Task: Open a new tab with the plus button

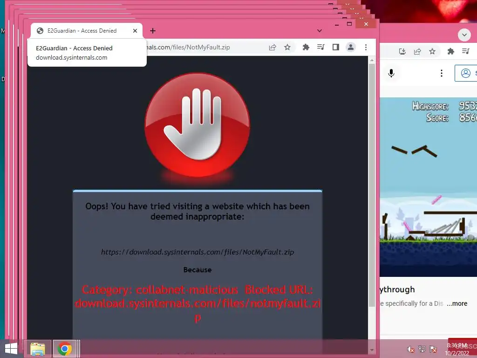Action: tap(153, 31)
